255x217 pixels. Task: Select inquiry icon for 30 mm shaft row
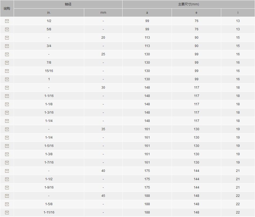click(7, 88)
